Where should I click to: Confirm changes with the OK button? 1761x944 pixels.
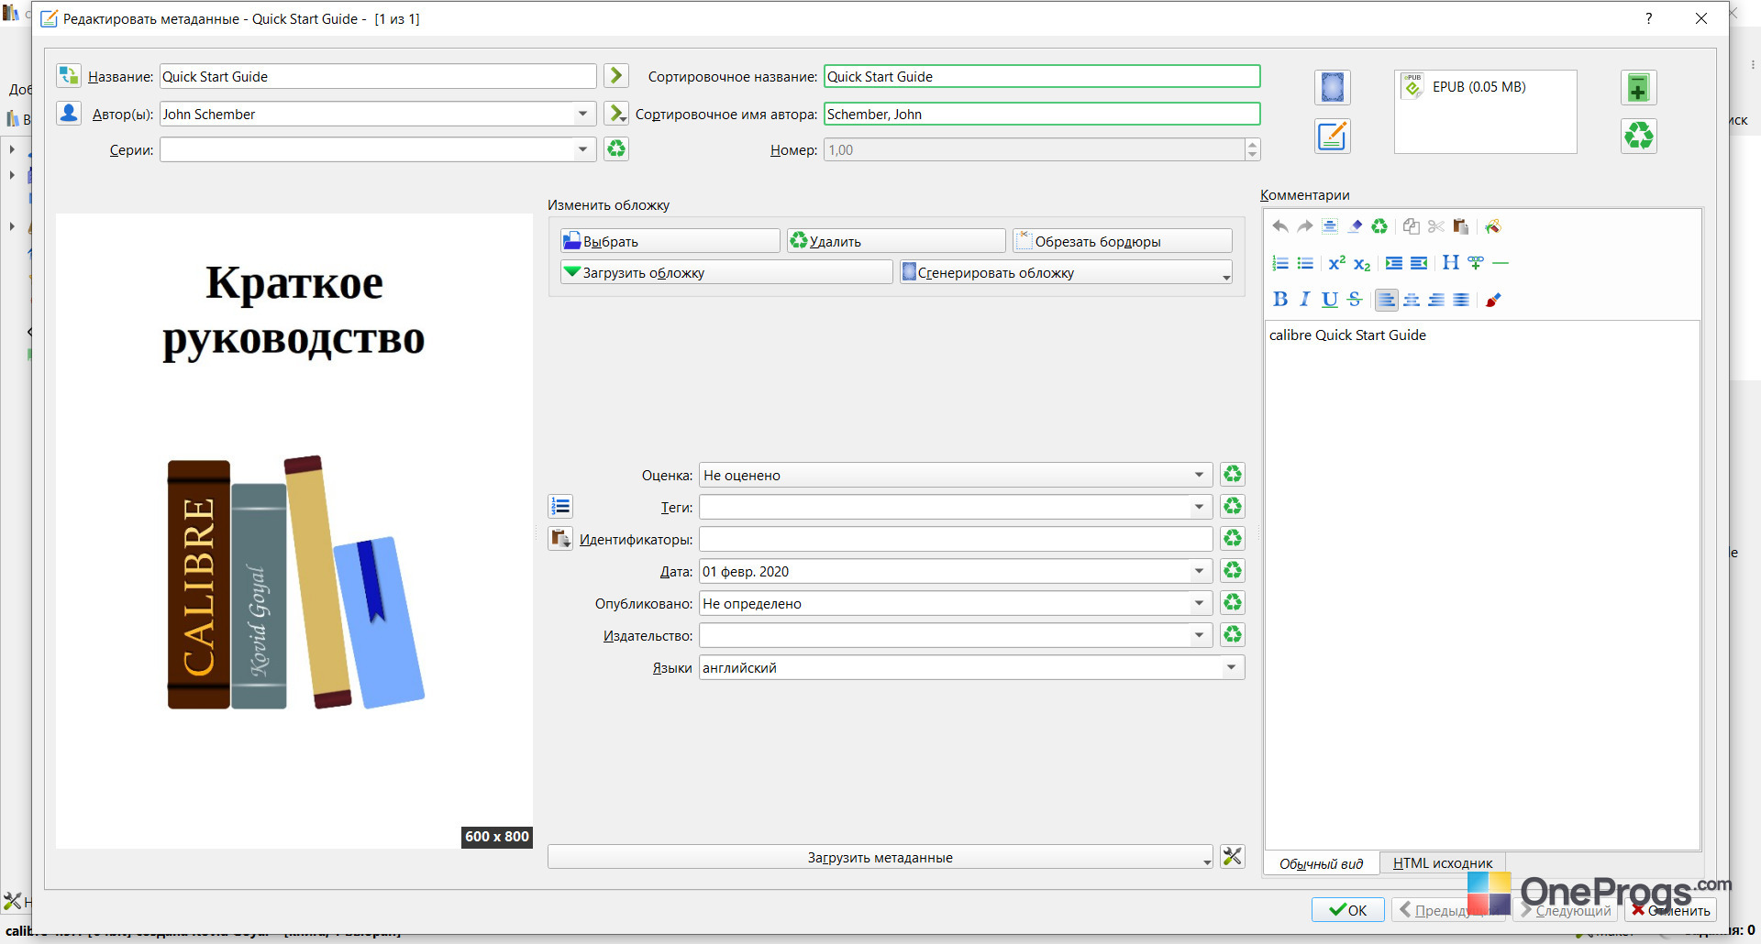click(x=1348, y=910)
